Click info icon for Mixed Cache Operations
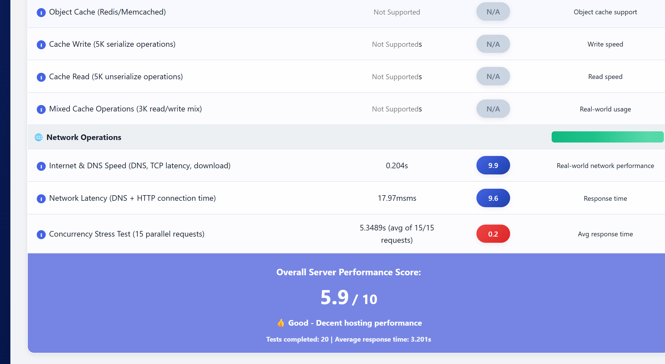 pos(41,109)
